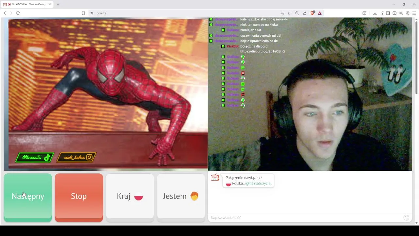419x236 pixels.
Task: Click the scrollbar up arrow
Action: pos(416,19)
